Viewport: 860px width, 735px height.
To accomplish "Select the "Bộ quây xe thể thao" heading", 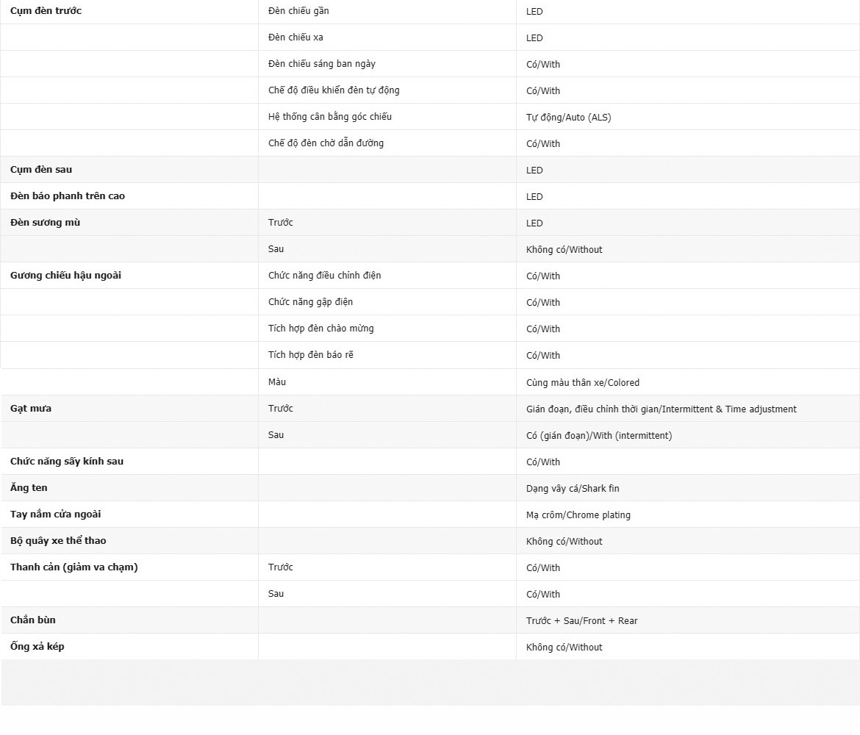I will (58, 541).
